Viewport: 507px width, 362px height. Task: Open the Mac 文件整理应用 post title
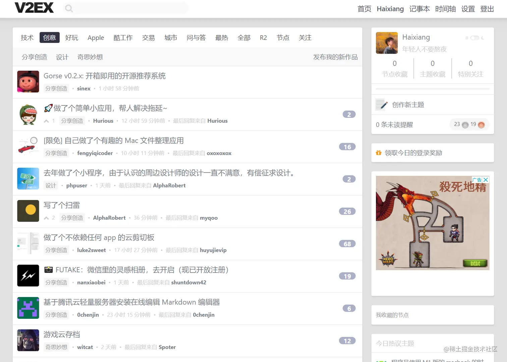pyautogui.click(x=114, y=141)
